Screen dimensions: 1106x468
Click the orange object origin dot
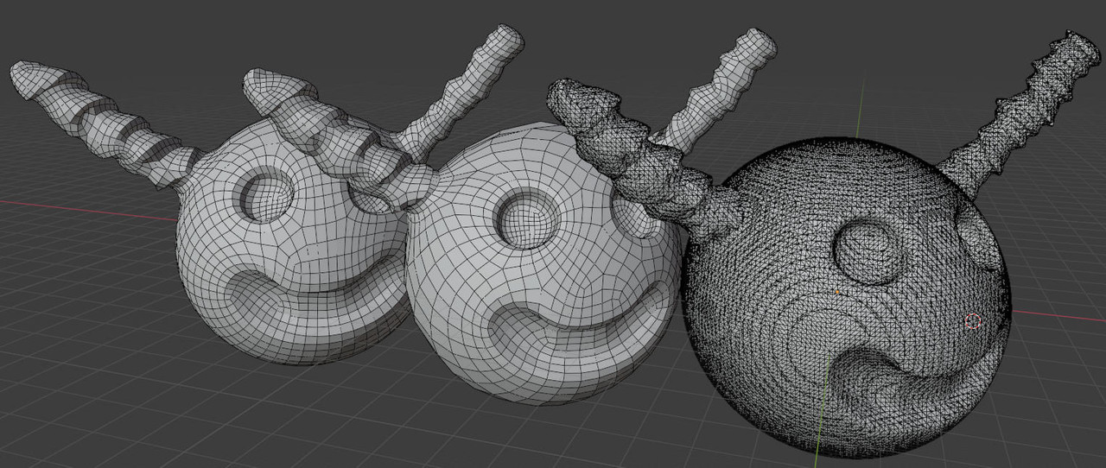(x=837, y=294)
